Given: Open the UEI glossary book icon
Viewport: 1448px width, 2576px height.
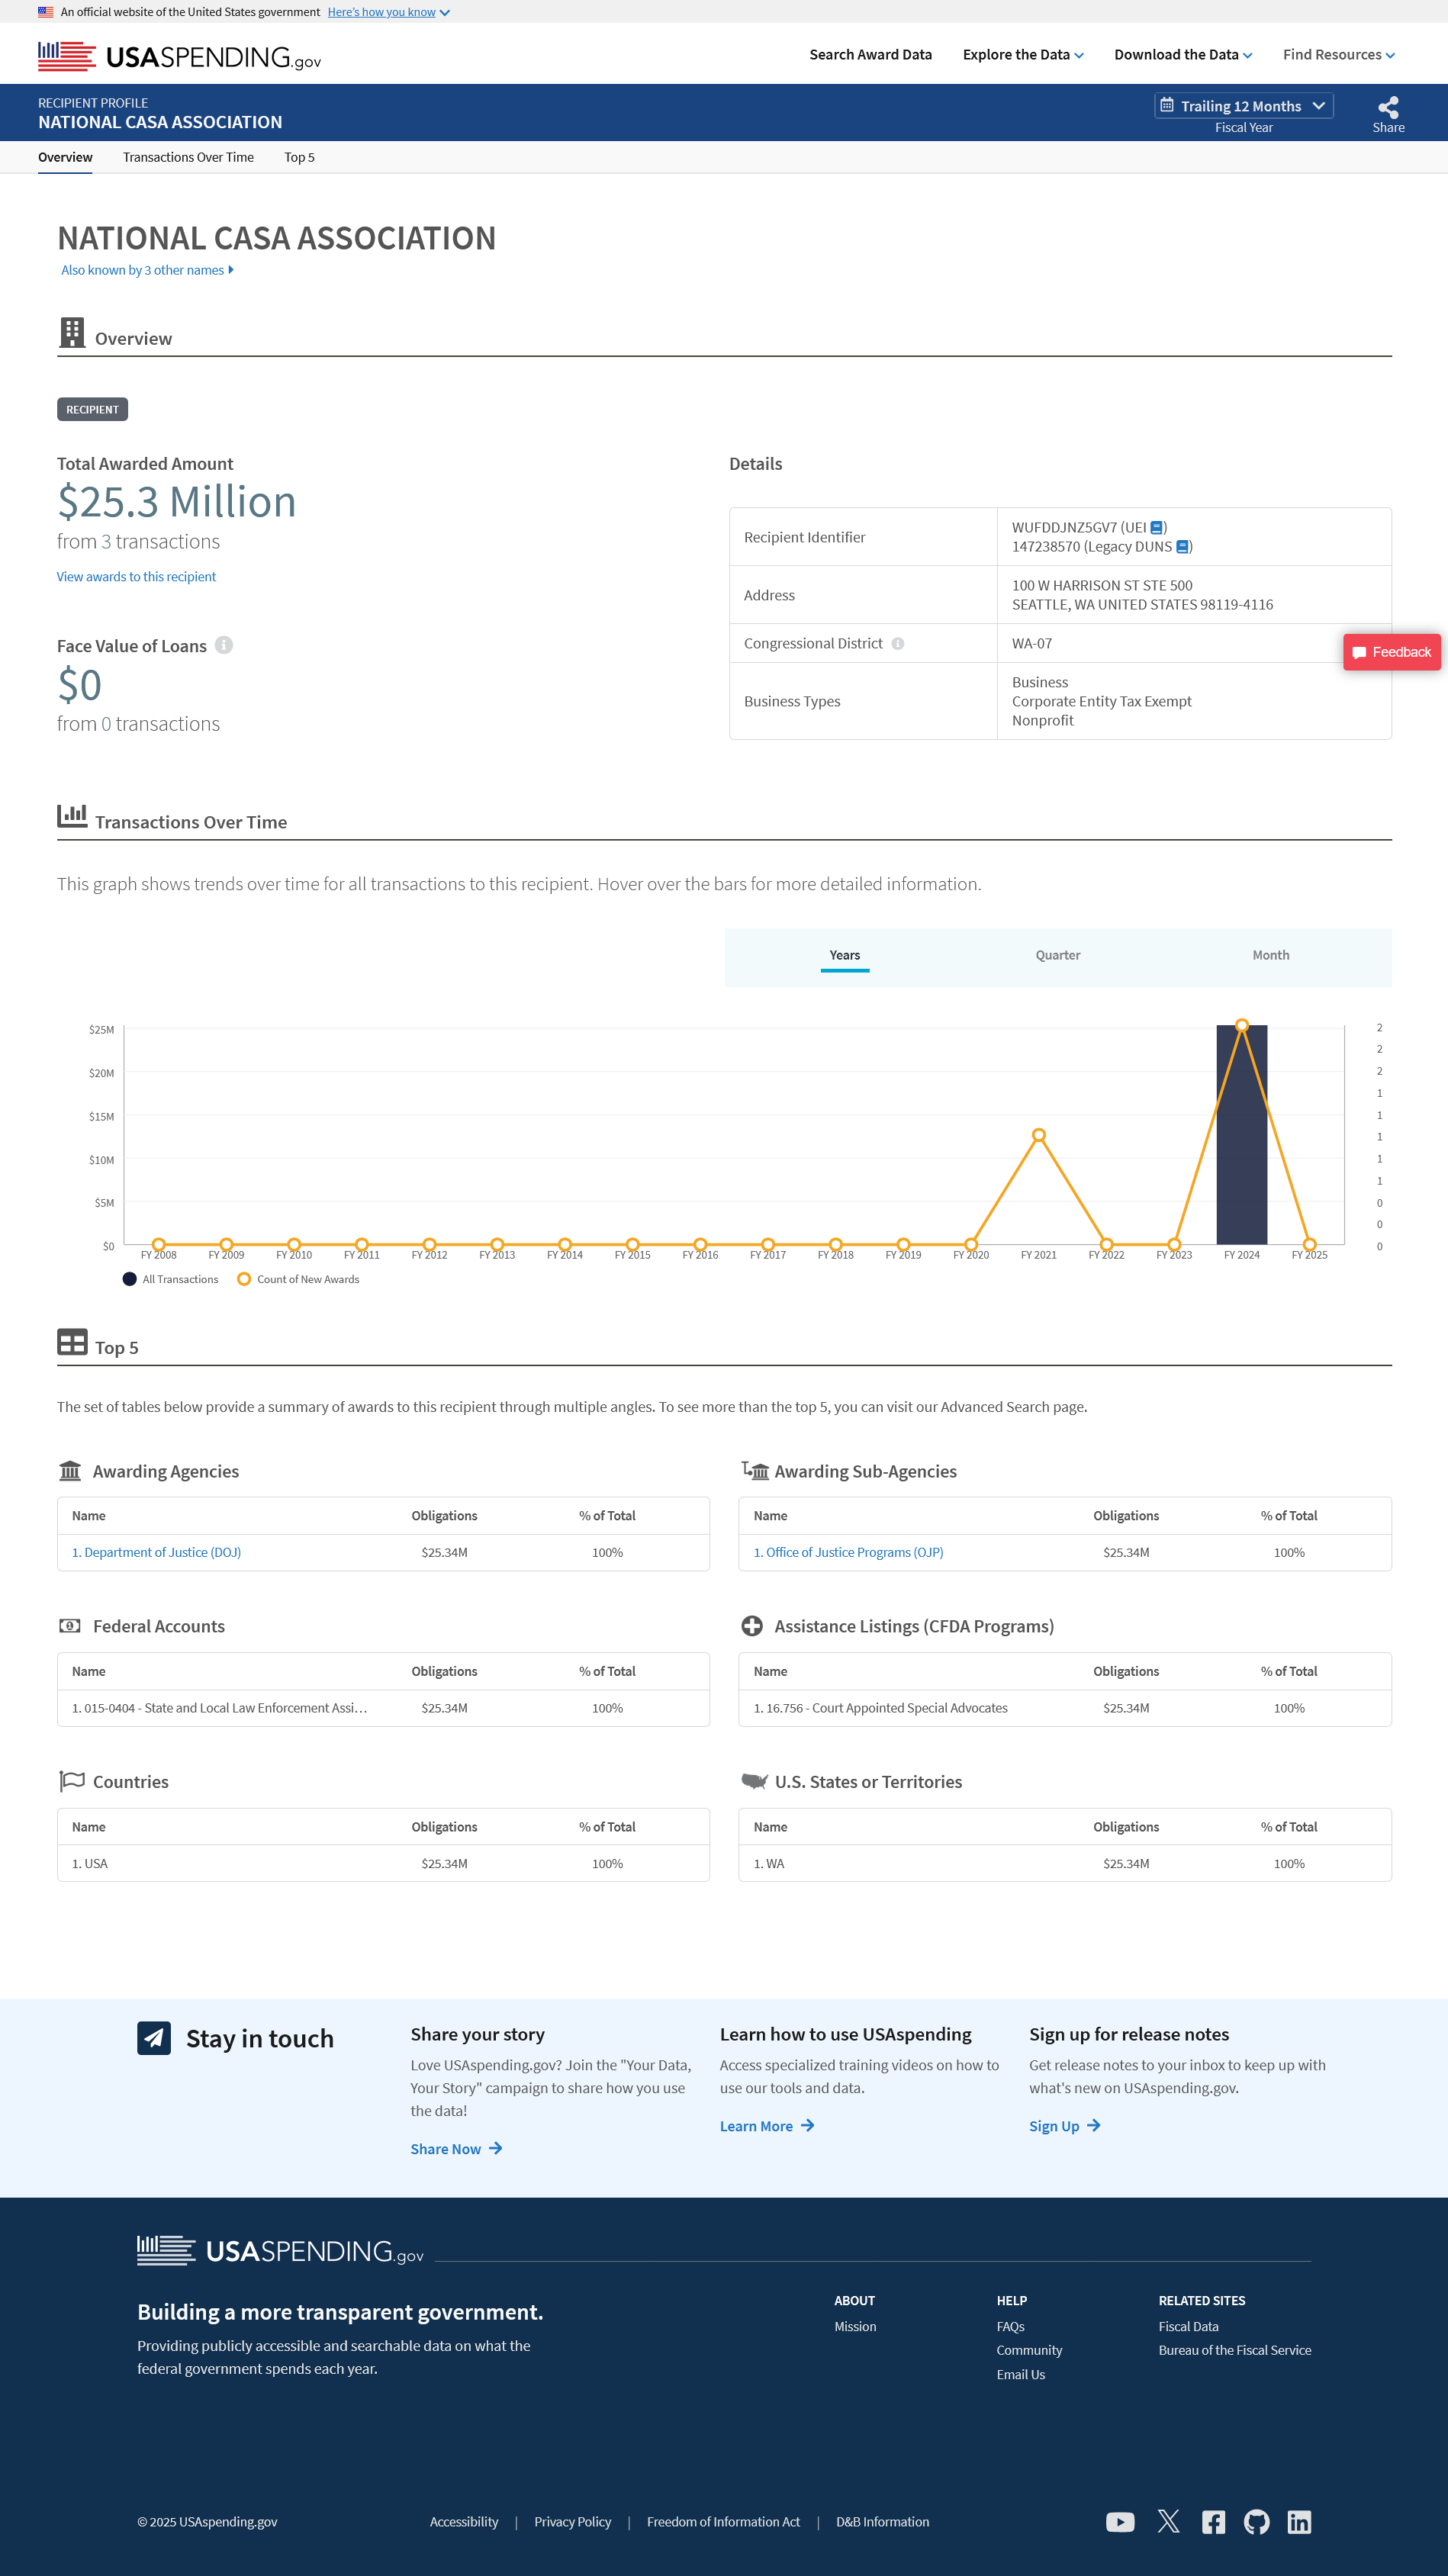Looking at the screenshot, I should 1156,528.
